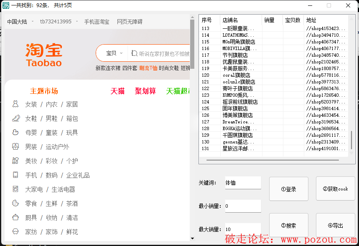Click the ①登录 button
This screenshot has width=359, height=246.
[289, 189]
